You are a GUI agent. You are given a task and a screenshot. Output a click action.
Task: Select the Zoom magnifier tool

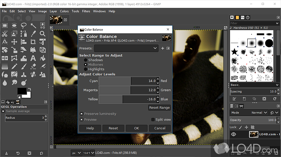tap(43, 34)
